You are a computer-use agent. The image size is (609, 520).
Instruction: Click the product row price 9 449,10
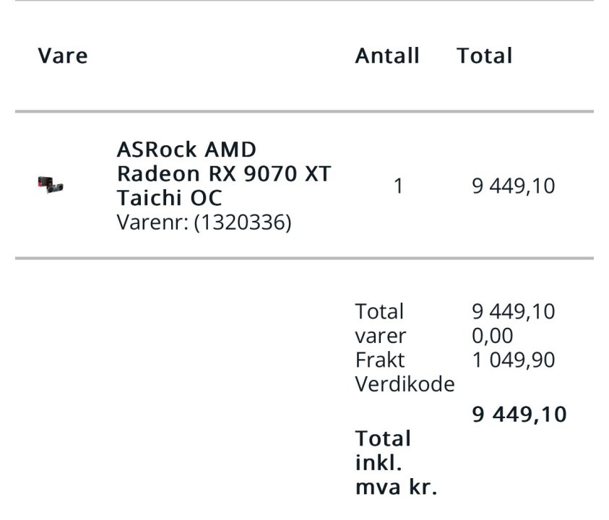pyautogui.click(x=513, y=186)
